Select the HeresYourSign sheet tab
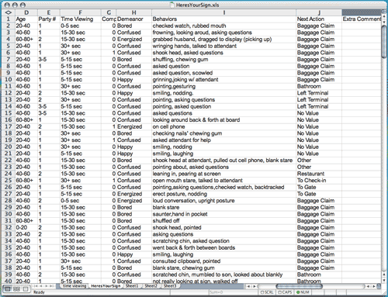This screenshot has width=388, height=297. tap(106, 286)
